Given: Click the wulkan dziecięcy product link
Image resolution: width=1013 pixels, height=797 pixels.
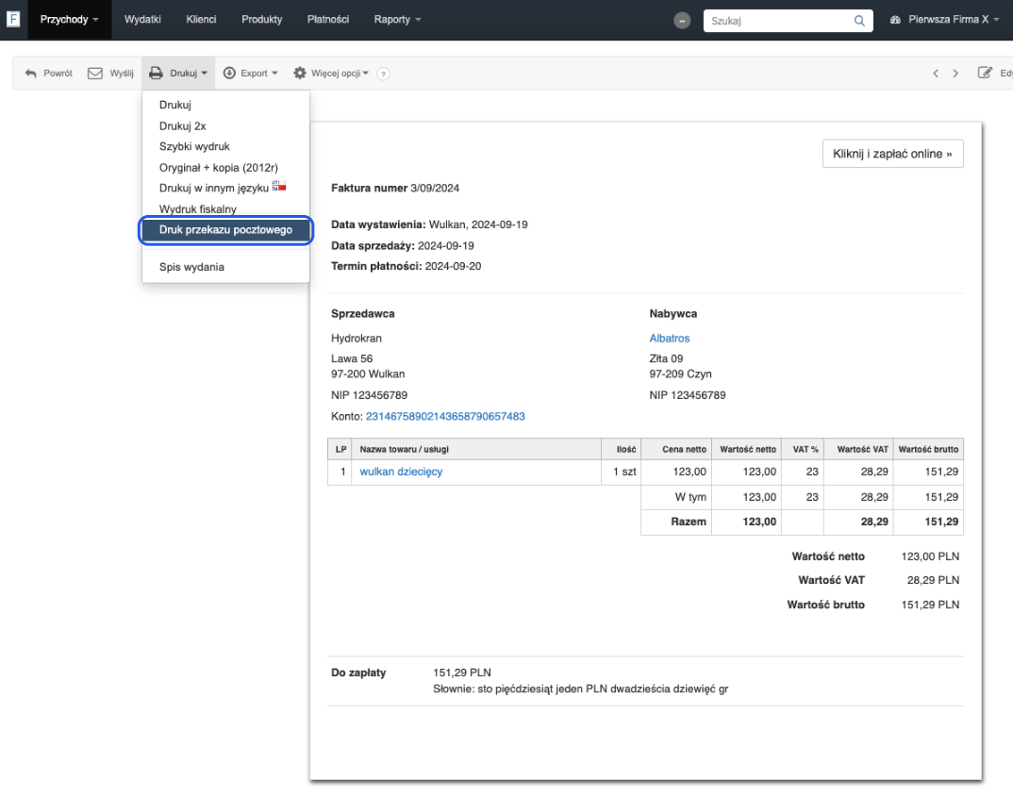Looking at the screenshot, I should click(401, 472).
